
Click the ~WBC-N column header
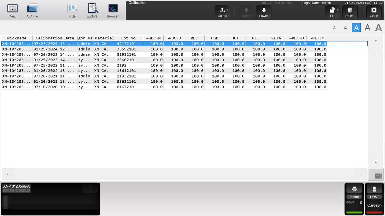153,38
